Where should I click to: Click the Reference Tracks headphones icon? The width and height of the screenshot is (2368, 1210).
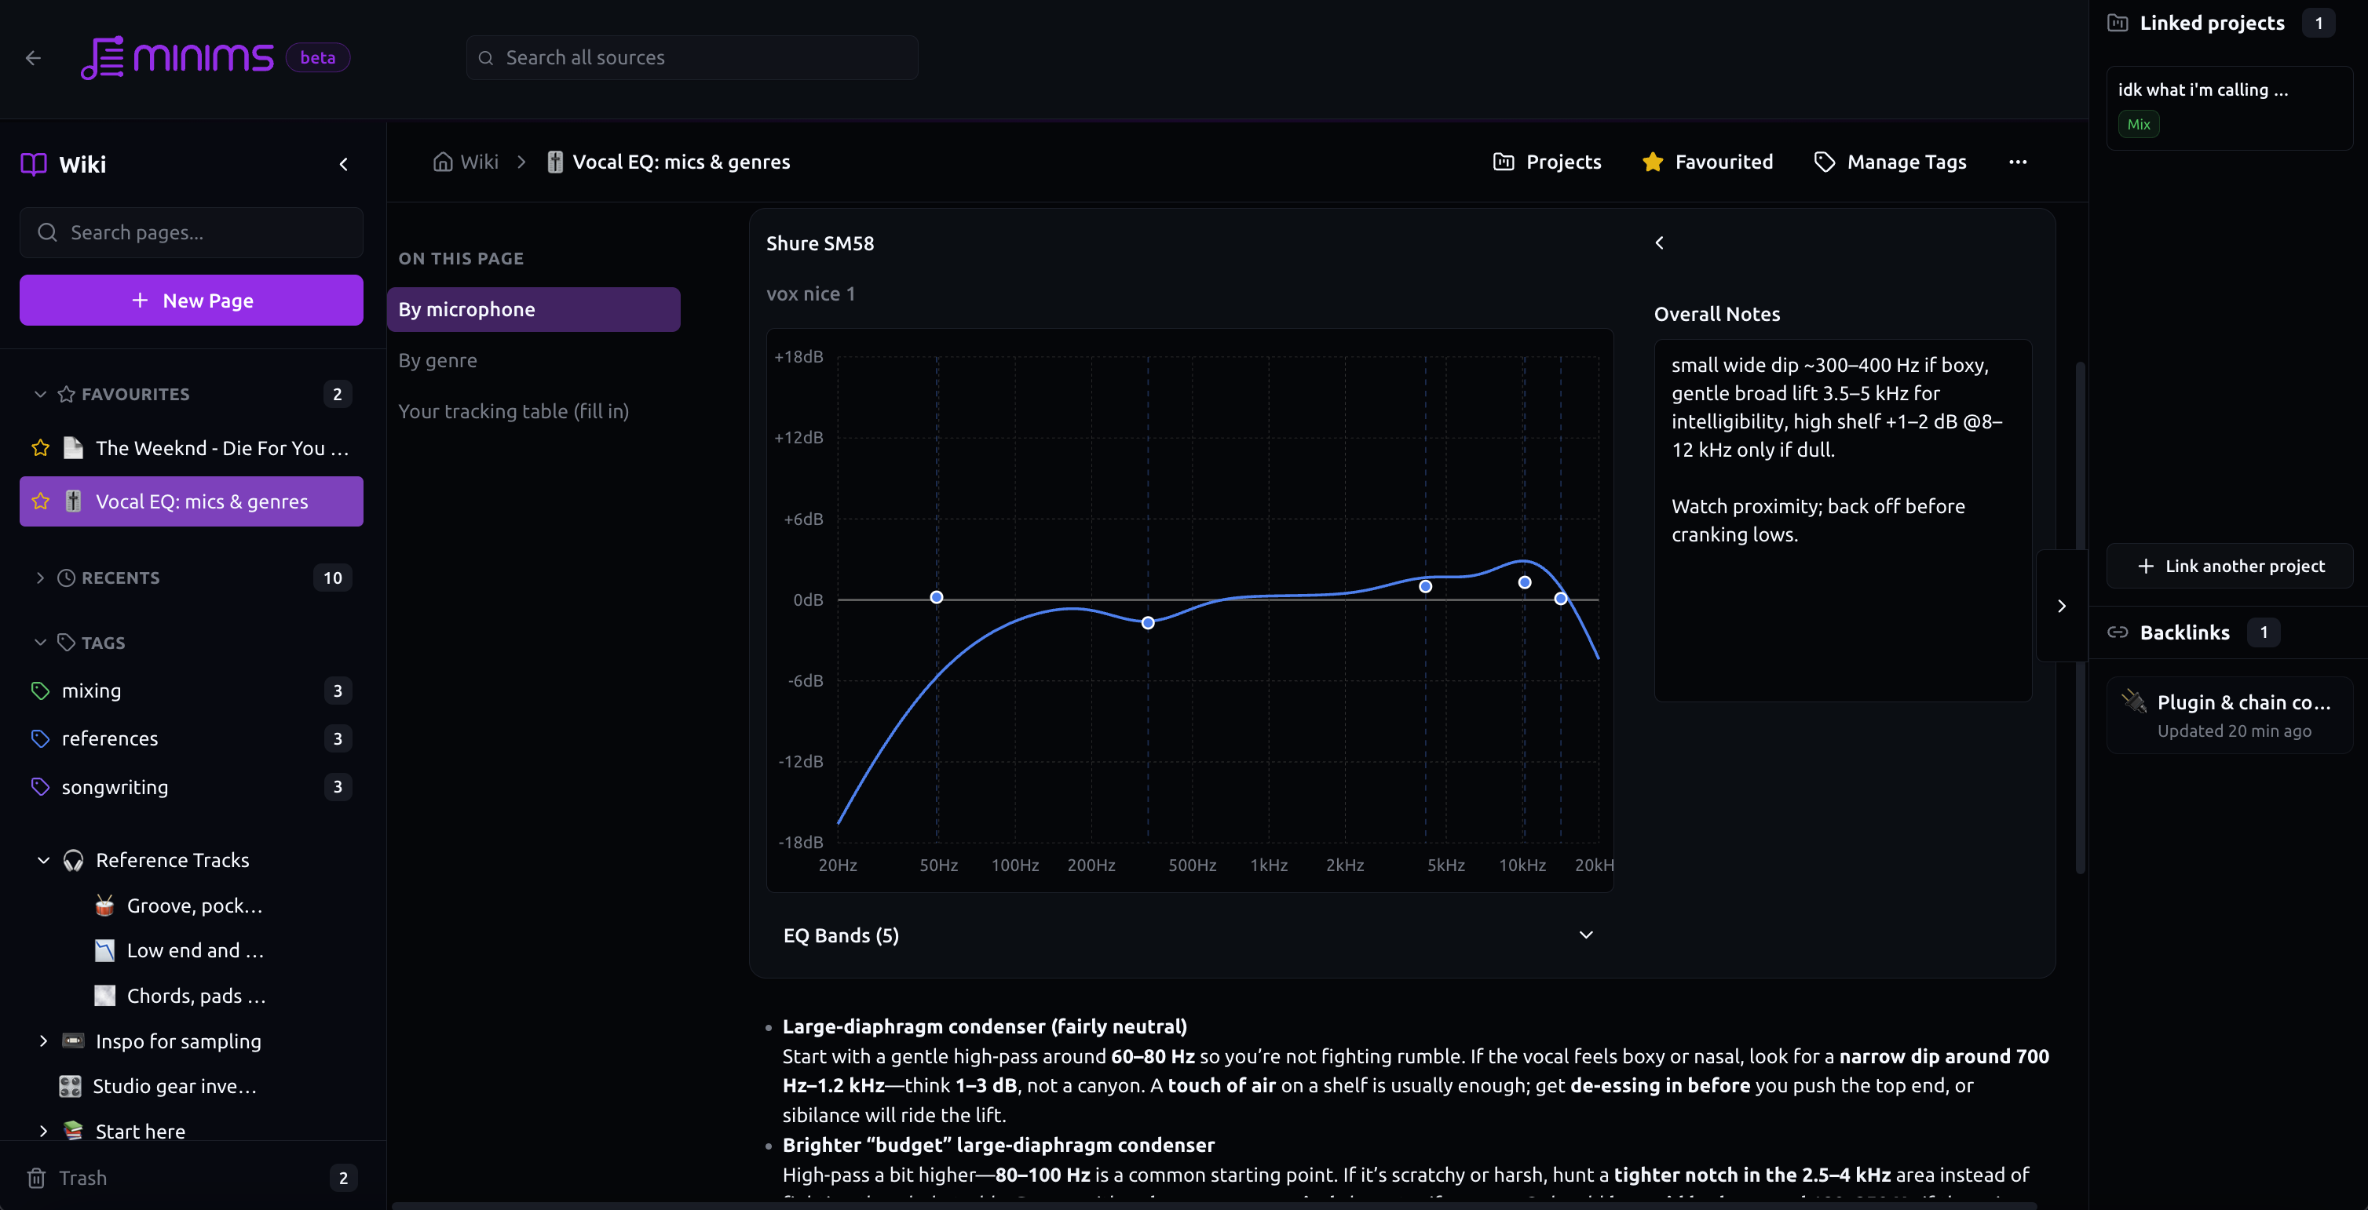tap(74, 860)
